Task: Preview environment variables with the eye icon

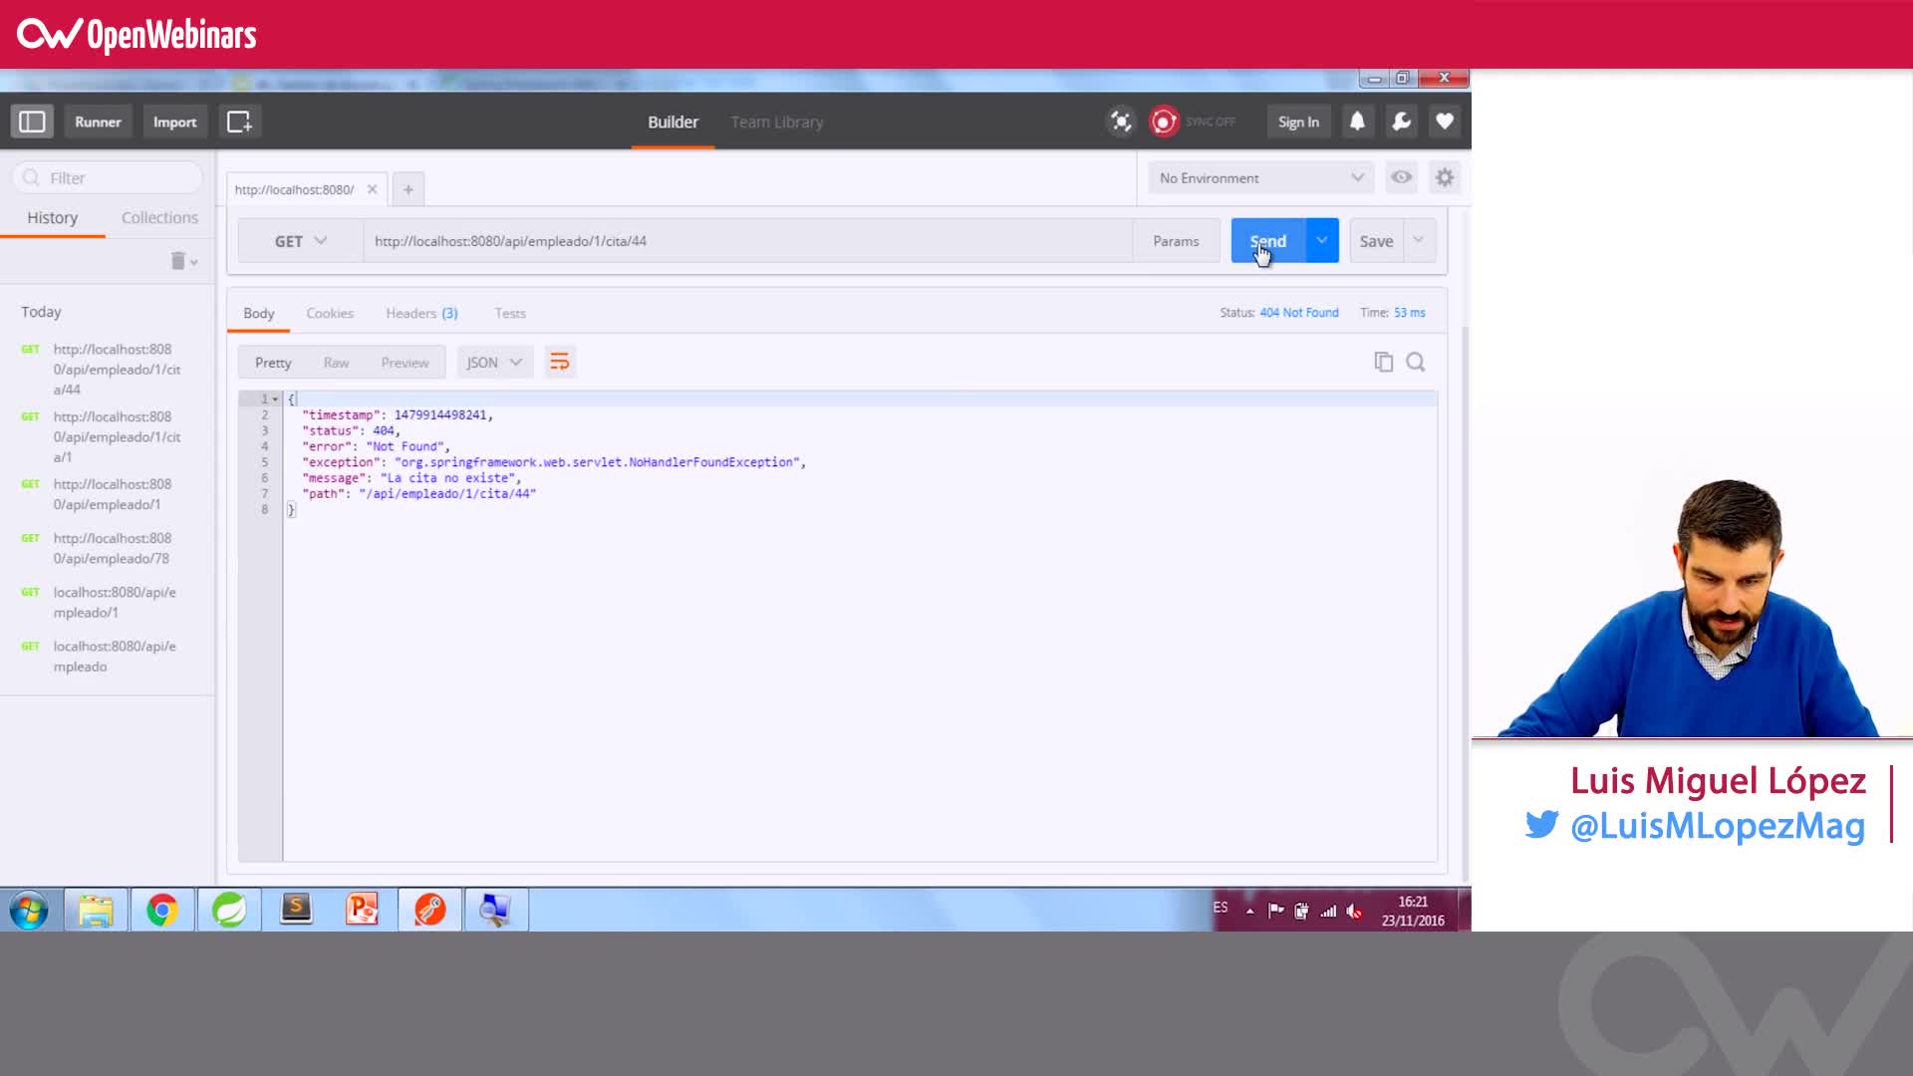Action: click(x=1401, y=177)
